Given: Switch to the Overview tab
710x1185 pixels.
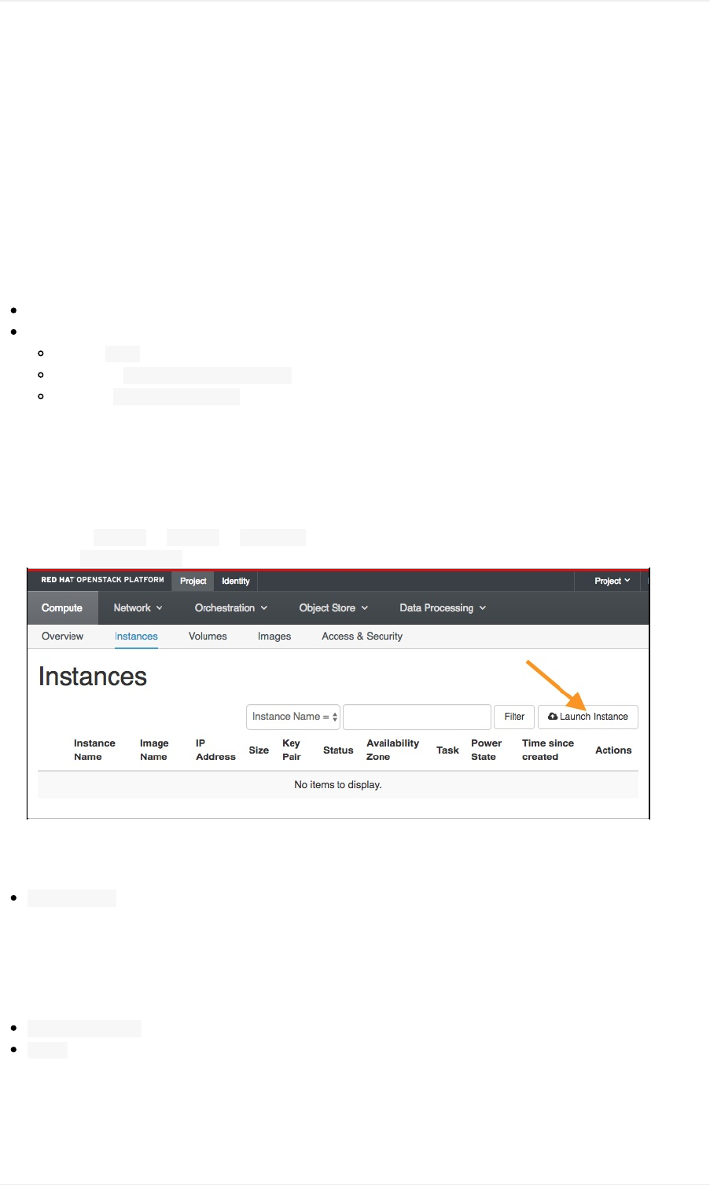Looking at the screenshot, I should [62, 637].
